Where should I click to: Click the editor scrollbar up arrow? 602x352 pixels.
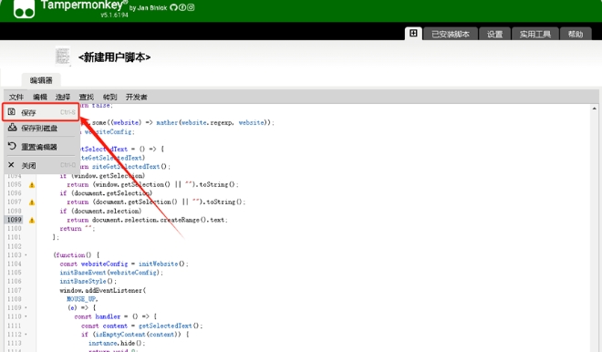pos(594,109)
